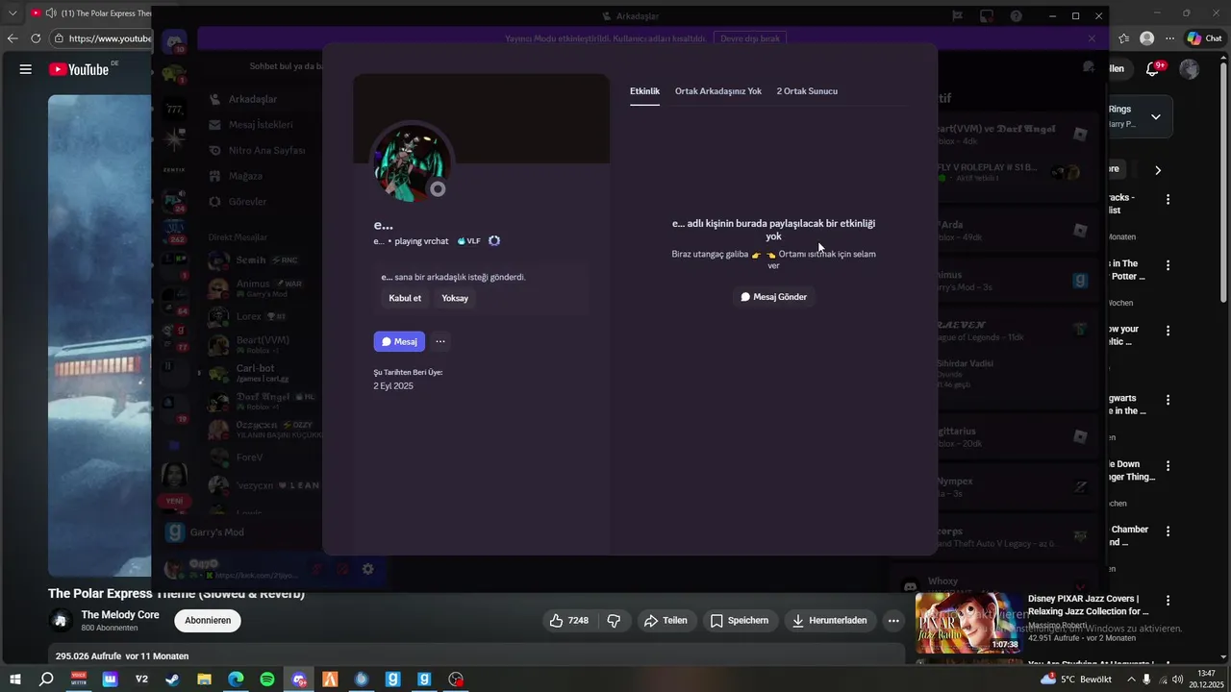This screenshot has height=692, width=1231.
Task: Open options for Disney PIXAR Jazz Covers video
Action: pos(1168,601)
